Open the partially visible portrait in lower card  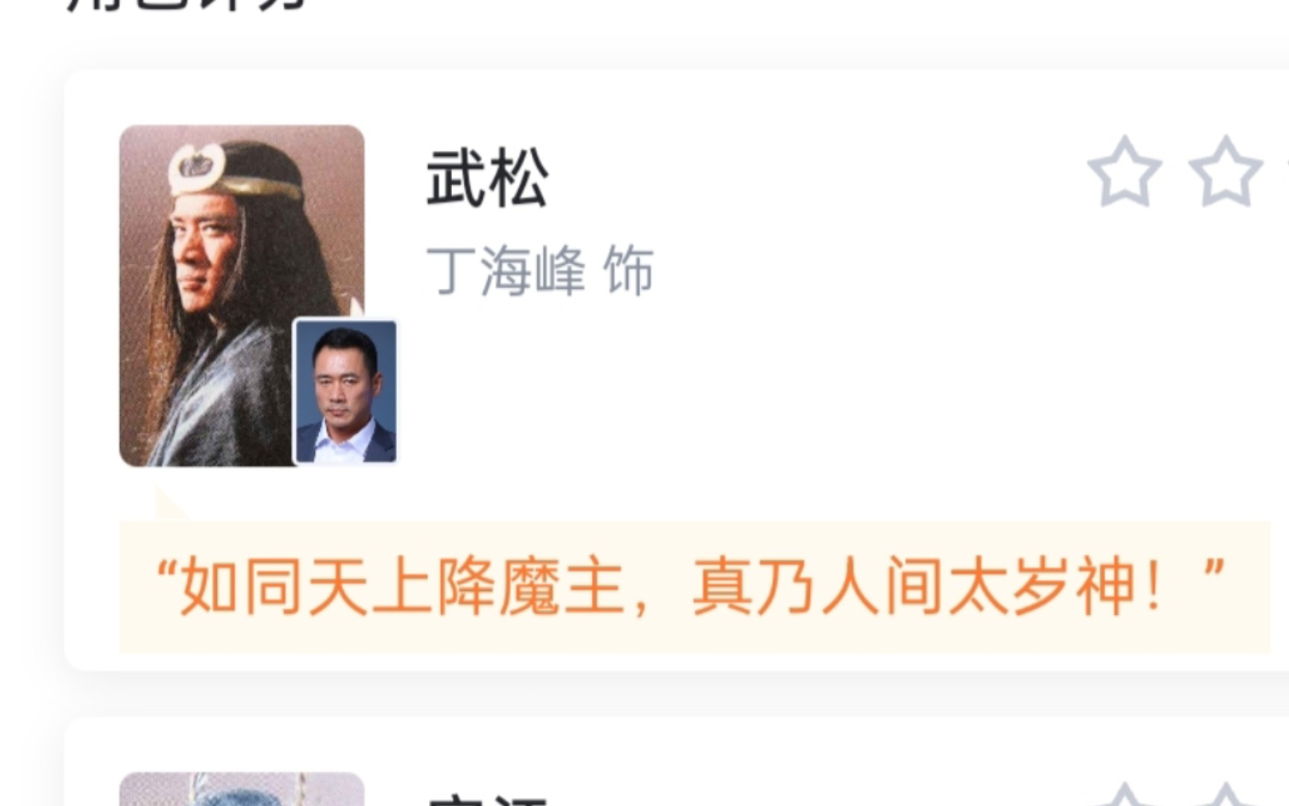coord(242,790)
